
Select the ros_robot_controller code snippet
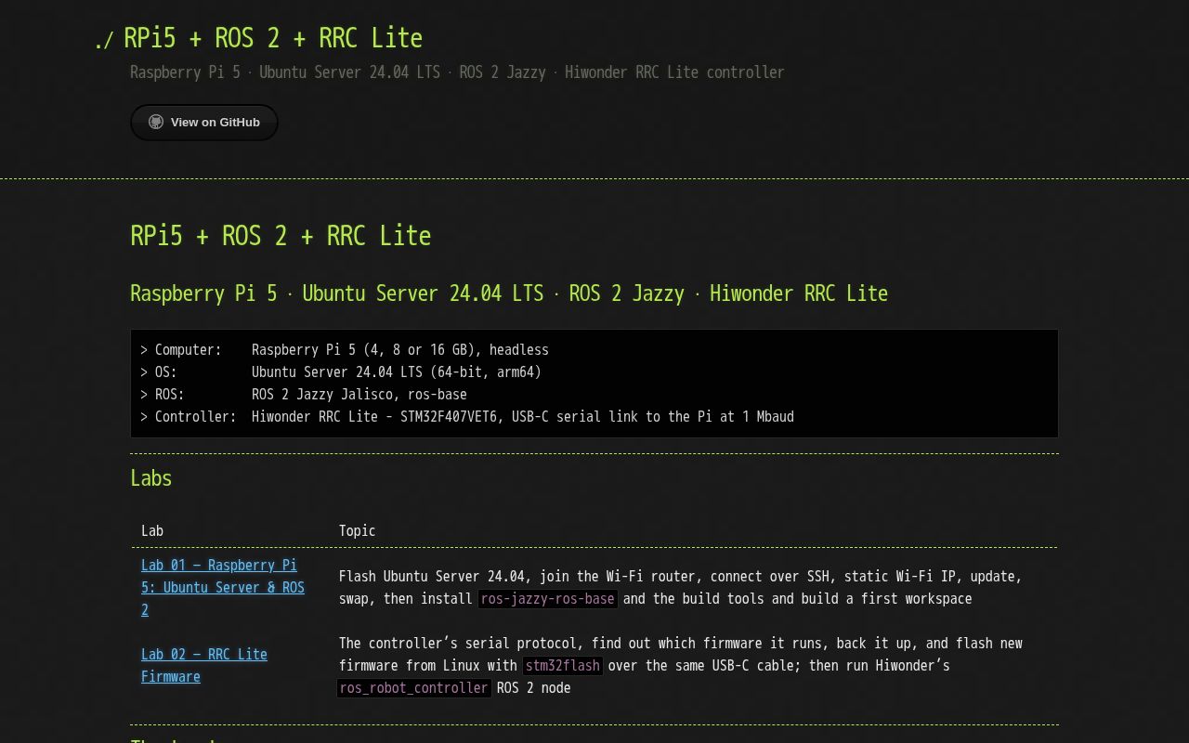413,688
